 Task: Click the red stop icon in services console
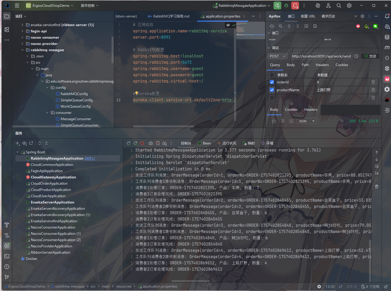pos(142,143)
